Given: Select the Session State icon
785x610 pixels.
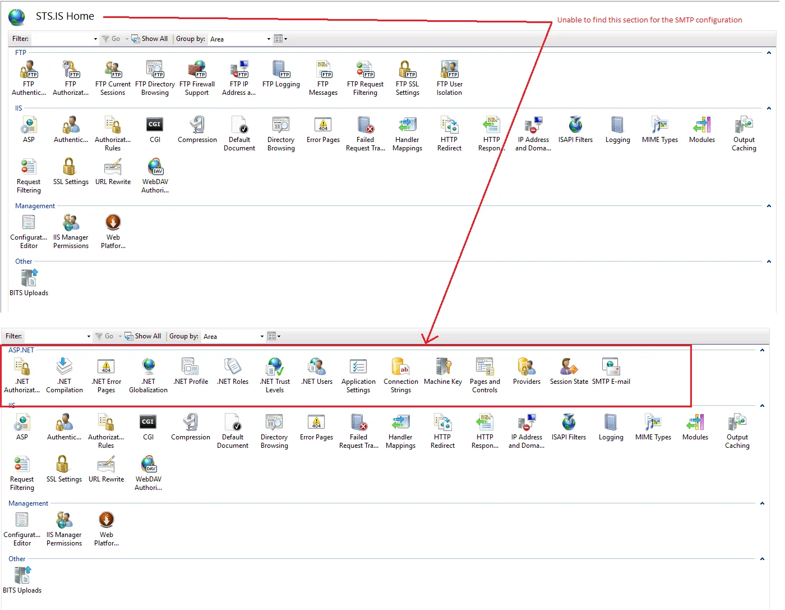Looking at the screenshot, I should click(x=569, y=366).
